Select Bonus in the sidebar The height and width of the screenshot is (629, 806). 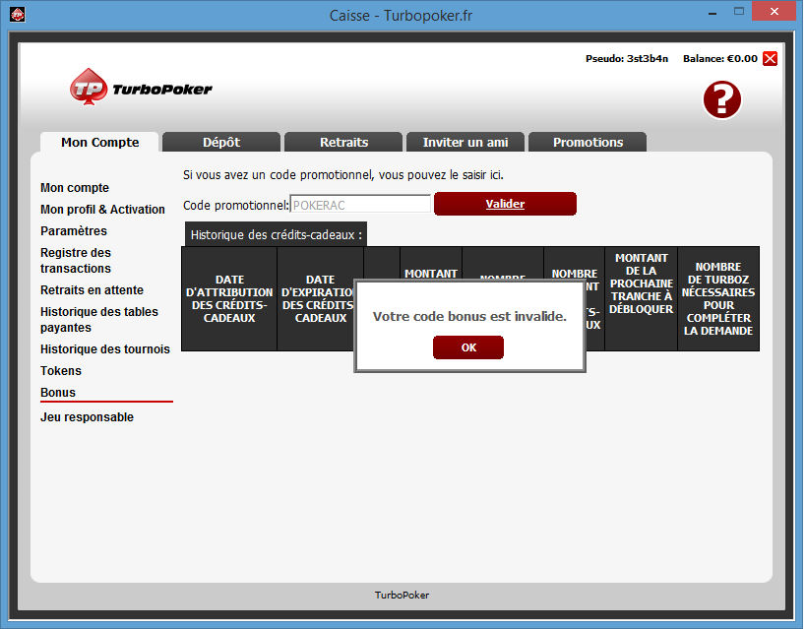57,393
